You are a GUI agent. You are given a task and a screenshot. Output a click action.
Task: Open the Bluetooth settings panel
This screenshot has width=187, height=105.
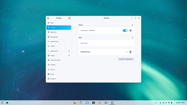[59, 32]
